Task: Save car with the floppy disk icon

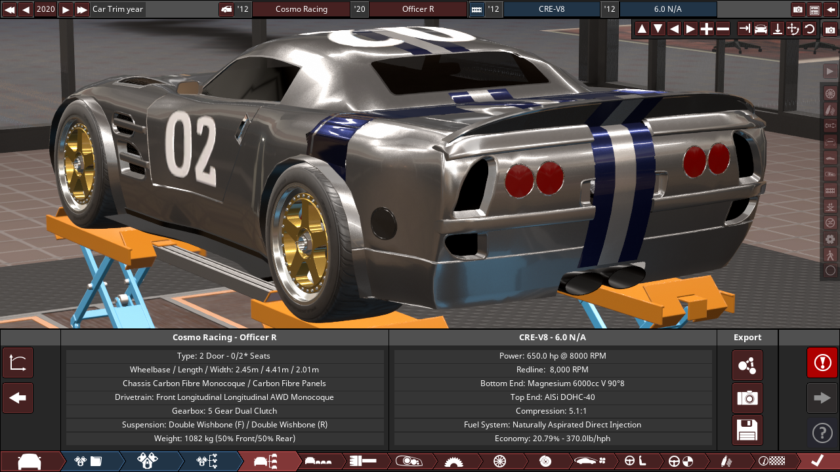Action: pos(747,430)
